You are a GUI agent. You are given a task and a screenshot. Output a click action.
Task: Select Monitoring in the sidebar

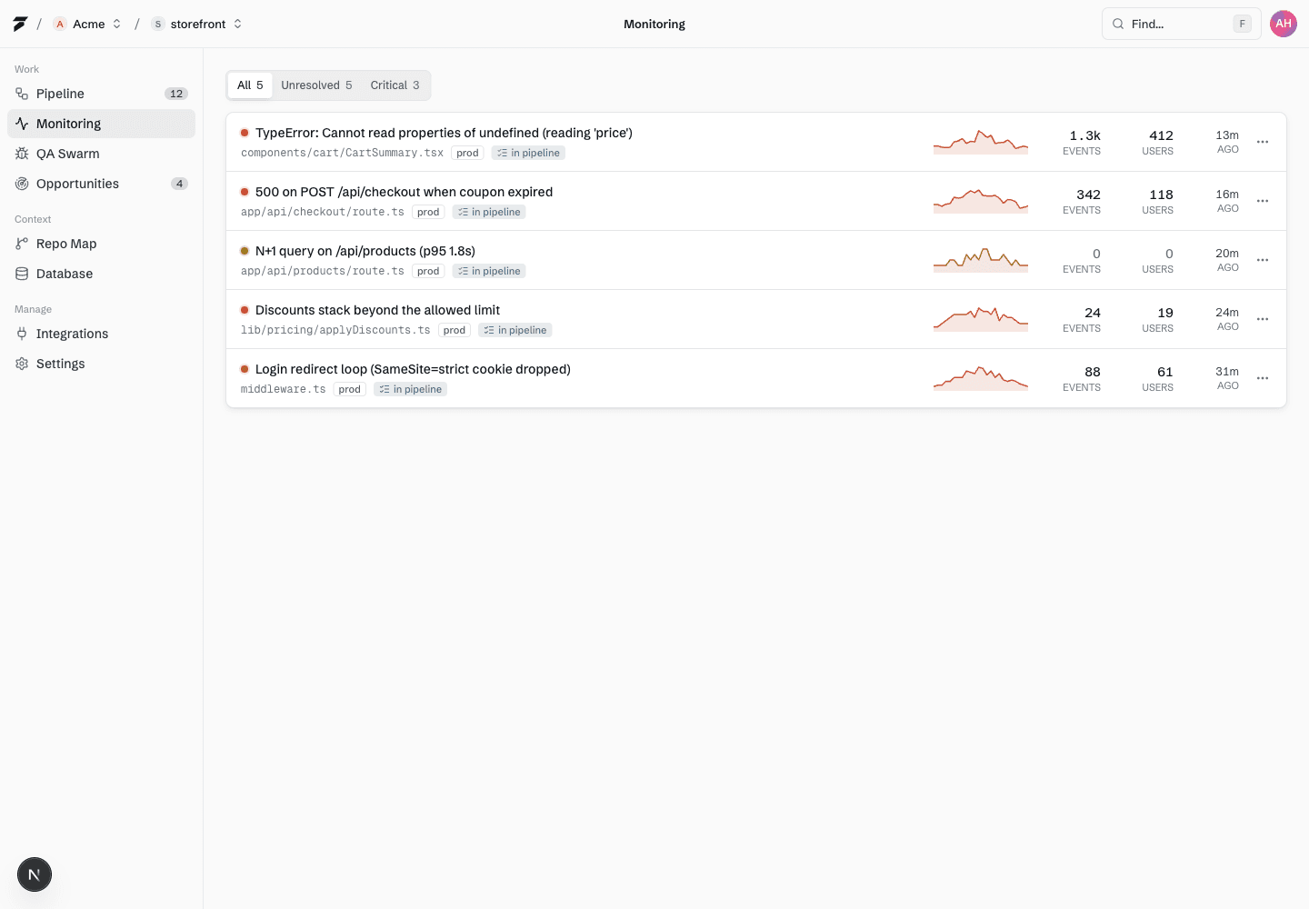pos(101,124)
